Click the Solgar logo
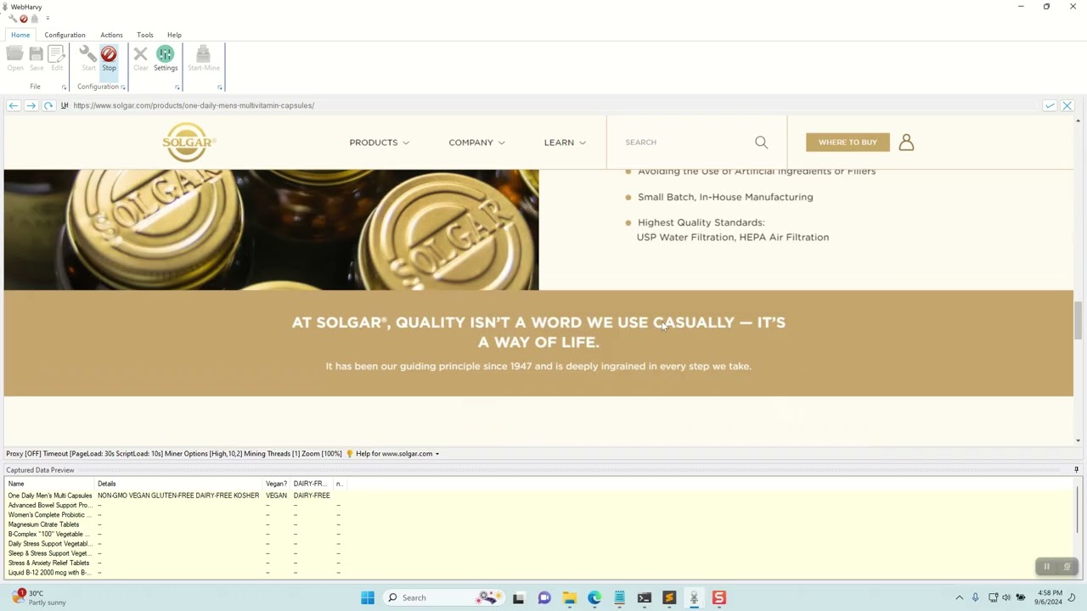Image resolution: width=1087 pixels, height=611 pixels. 189,143
